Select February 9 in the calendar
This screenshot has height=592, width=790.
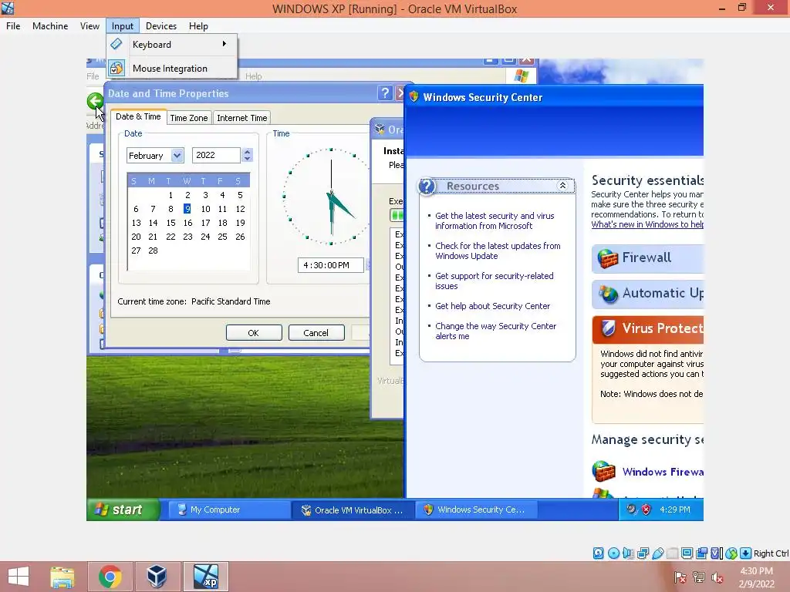[x=187, y=208]
